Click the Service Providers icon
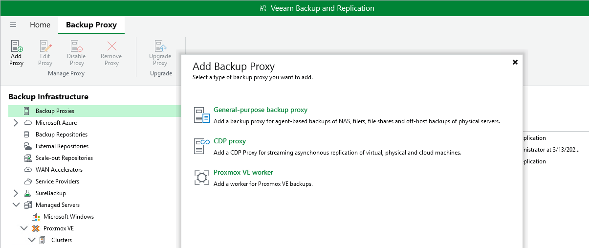The width and height of the screenshot is (589, 248). point(27,181)
